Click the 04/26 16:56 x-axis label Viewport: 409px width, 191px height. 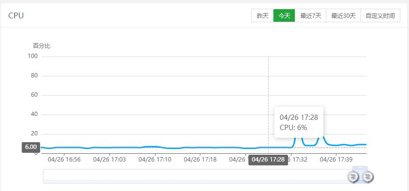coord(64,159)
